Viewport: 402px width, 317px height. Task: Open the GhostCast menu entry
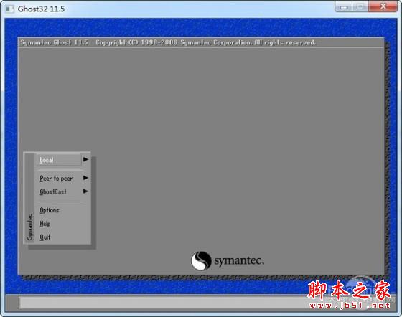(x=53, y=191)
